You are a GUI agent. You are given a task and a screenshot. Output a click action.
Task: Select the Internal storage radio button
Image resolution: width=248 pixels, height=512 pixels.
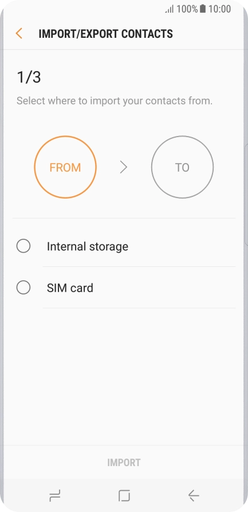[23, 246]
